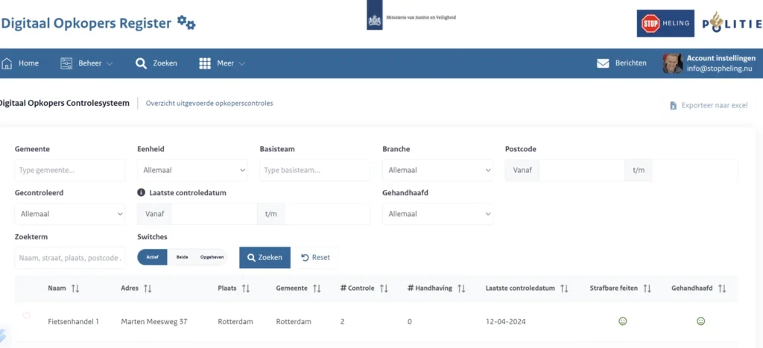
Task: Open Overzicht uitgevoerde opkoperscontroles link
Action: (209, 103)
